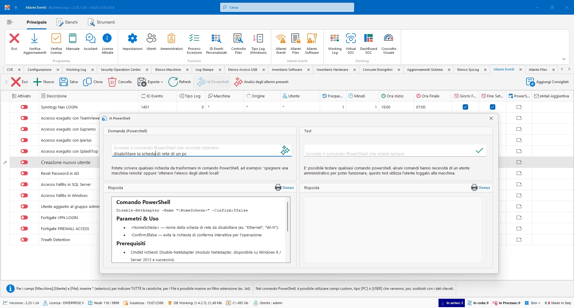Switch to the Strumenti ribbon tab

coord(101,22)
